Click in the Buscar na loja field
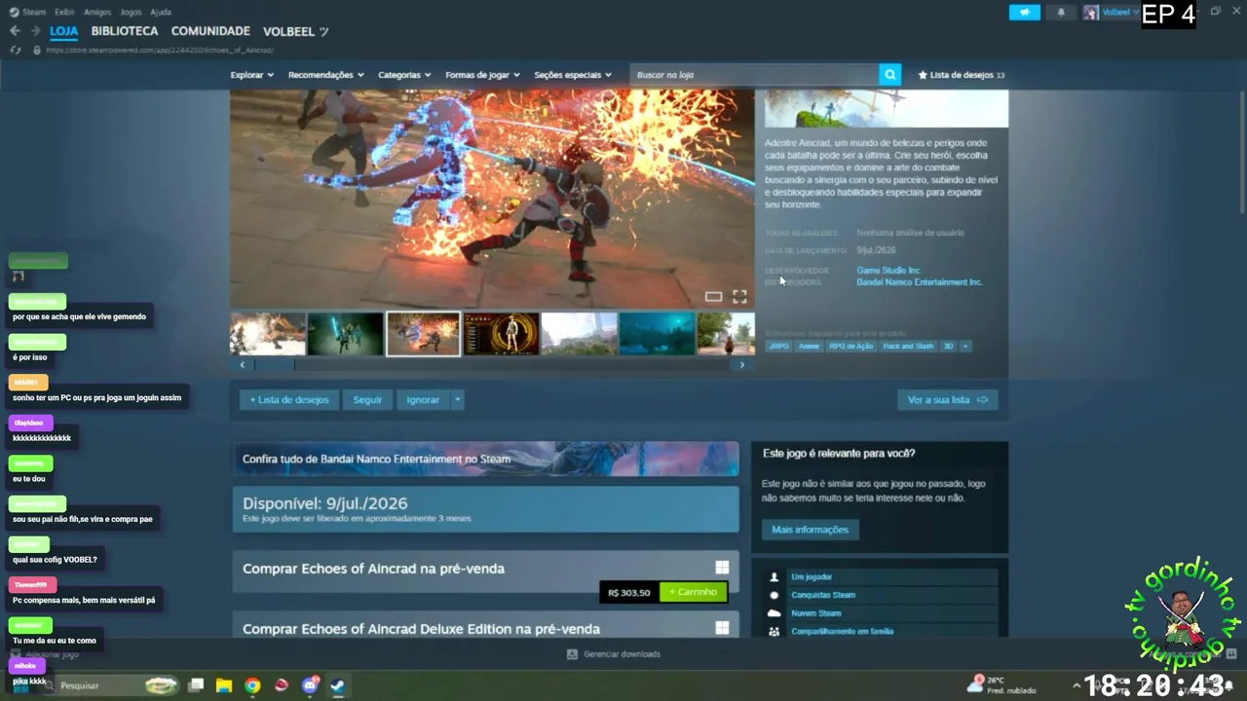 [x=754, y=75]
